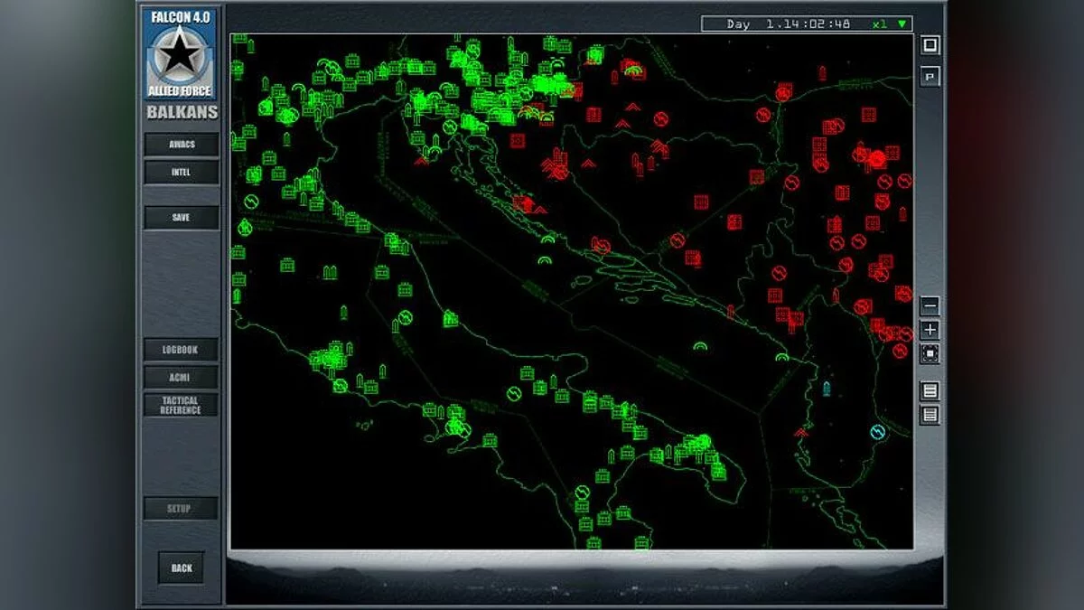Select the cyan ground unit marker

826,389
